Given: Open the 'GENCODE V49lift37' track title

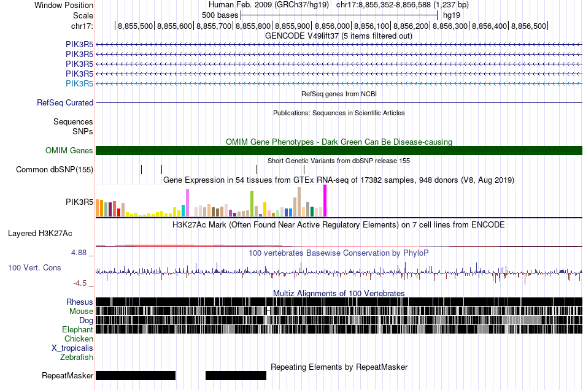Looking at the screenshot, I should [x=338, y=36].
